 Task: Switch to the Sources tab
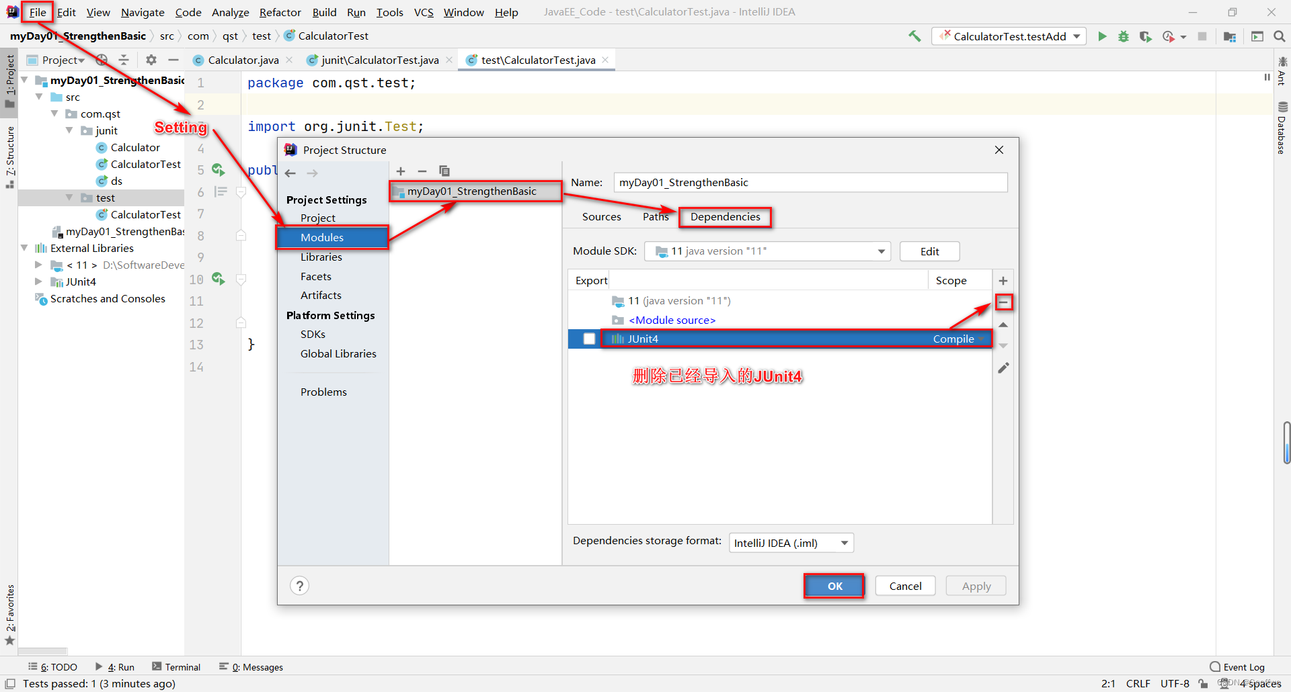coord(601,216)
